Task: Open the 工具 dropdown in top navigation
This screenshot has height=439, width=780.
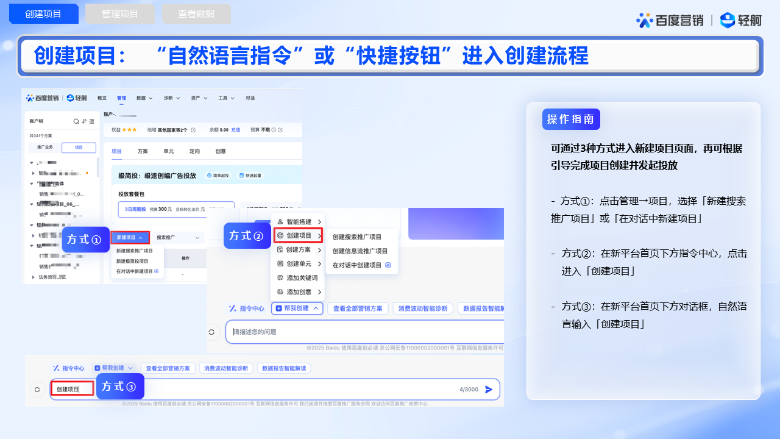Action: (x=227, y=98)
